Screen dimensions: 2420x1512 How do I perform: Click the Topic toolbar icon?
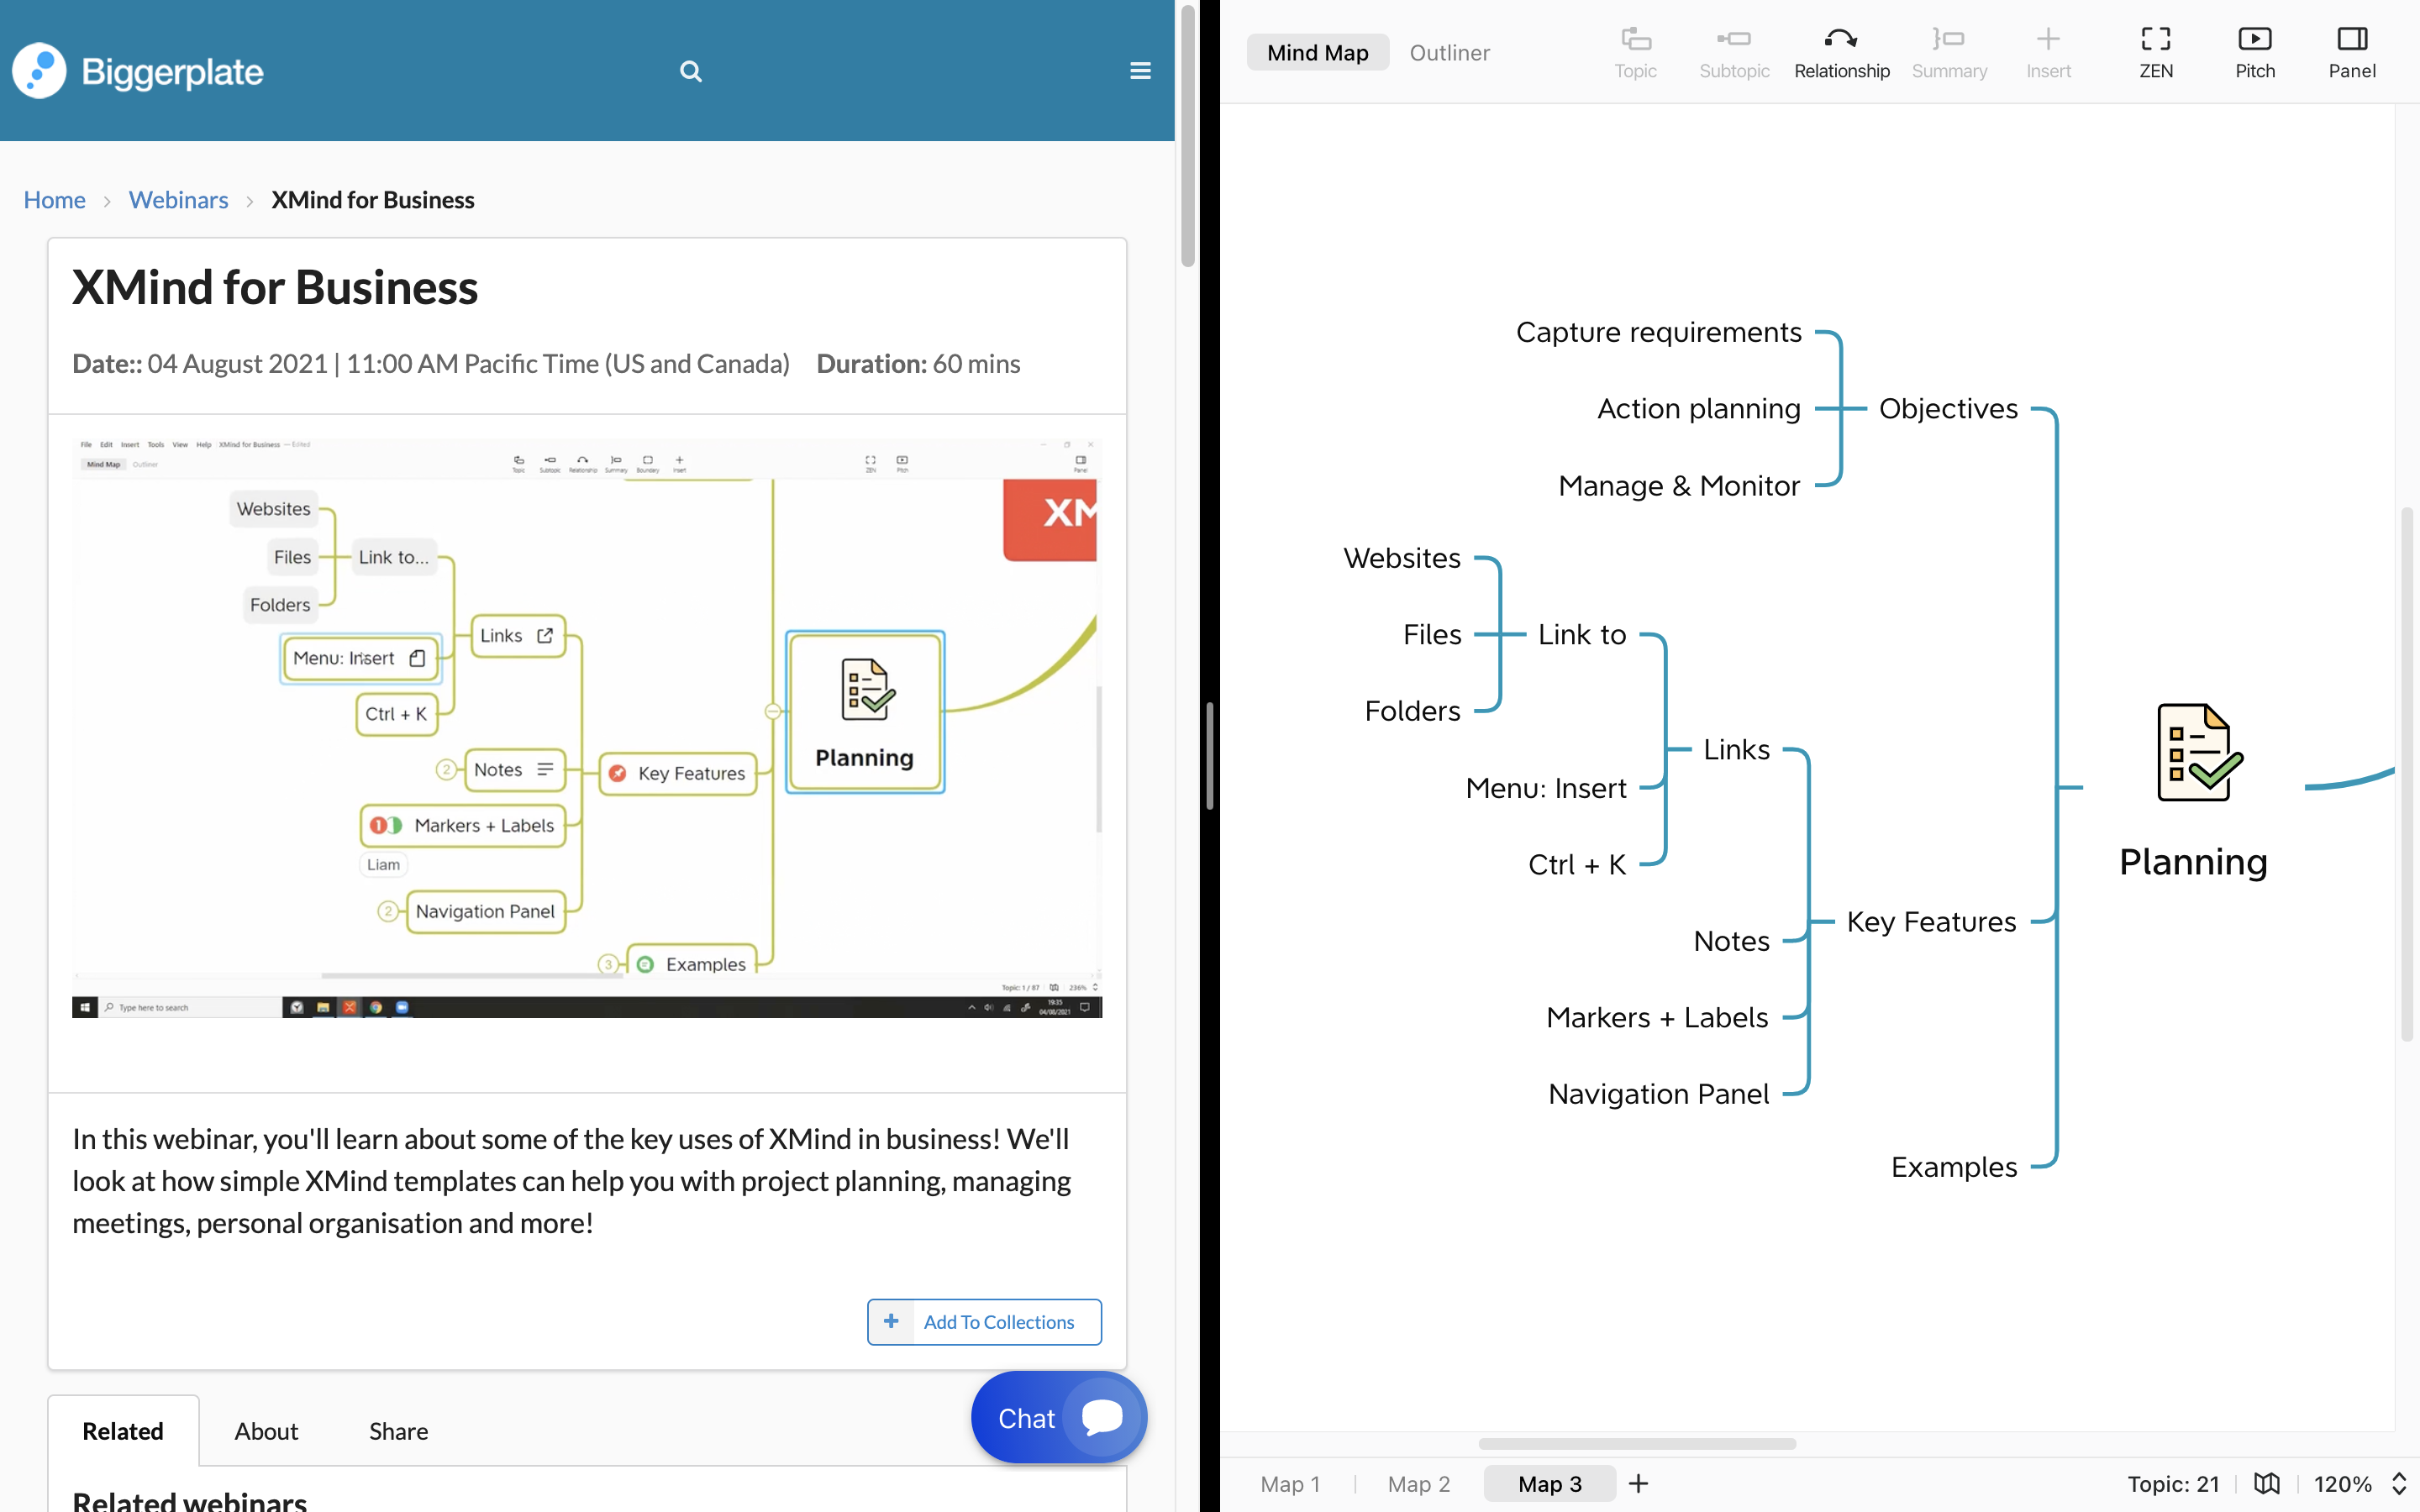1635,40
